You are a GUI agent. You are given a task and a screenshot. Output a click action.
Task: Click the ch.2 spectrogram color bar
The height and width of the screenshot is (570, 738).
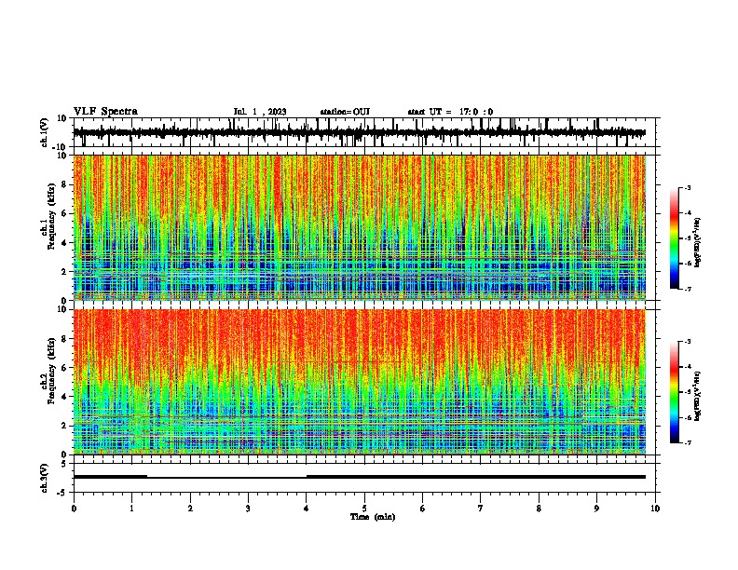pyautogui.click(x=675, y=392)
